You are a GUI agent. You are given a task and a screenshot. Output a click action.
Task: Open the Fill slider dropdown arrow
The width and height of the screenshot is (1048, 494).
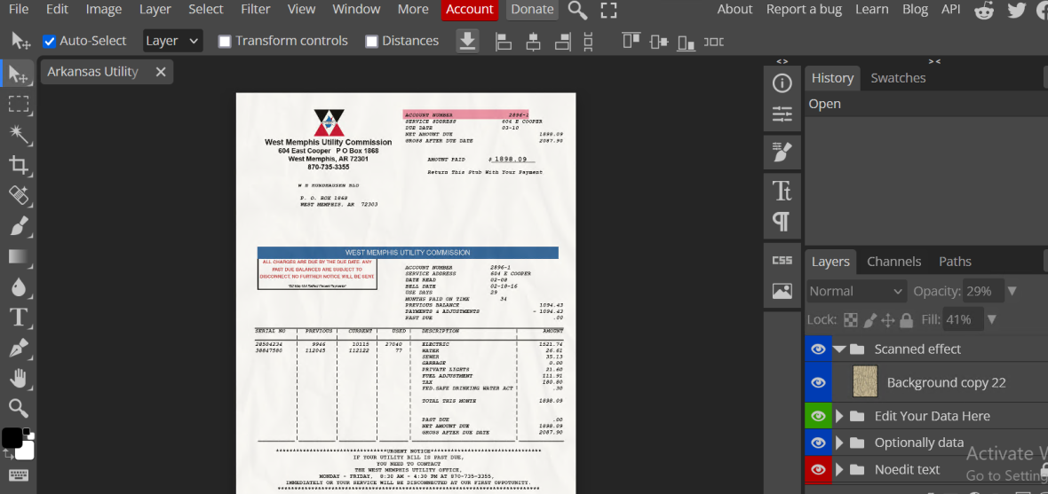pyautogui.click(x=992, y=320)
